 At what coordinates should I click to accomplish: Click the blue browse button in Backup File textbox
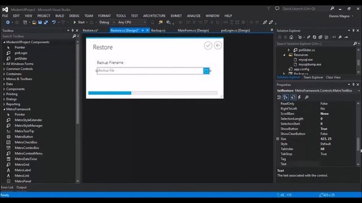(206, 71)
